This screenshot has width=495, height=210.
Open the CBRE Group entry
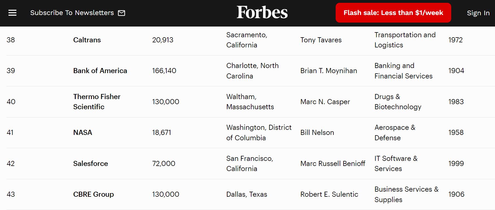[x=94, y=194]
